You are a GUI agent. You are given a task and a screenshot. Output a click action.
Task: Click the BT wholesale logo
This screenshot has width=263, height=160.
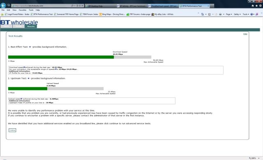[x=19, y=22]
